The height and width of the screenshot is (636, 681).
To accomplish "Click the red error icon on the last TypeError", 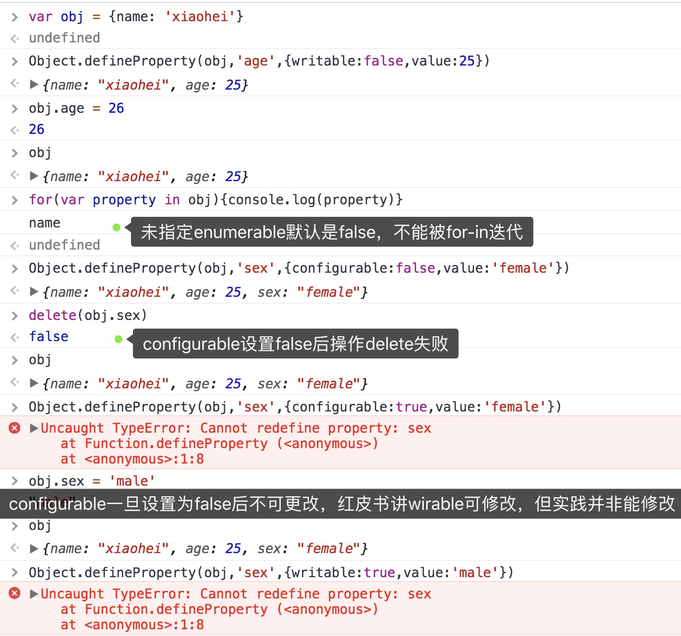I will click(15, 593).
